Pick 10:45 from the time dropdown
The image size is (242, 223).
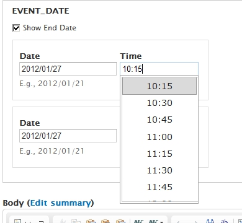(x=159, y=120)
